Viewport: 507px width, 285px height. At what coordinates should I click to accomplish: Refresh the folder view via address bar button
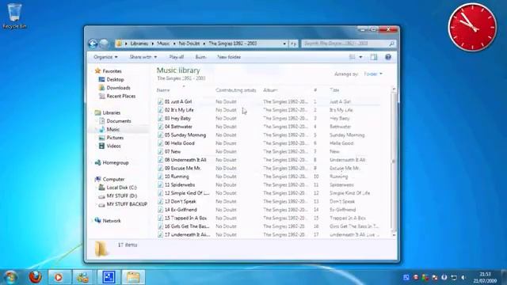(x=293, y=44)
